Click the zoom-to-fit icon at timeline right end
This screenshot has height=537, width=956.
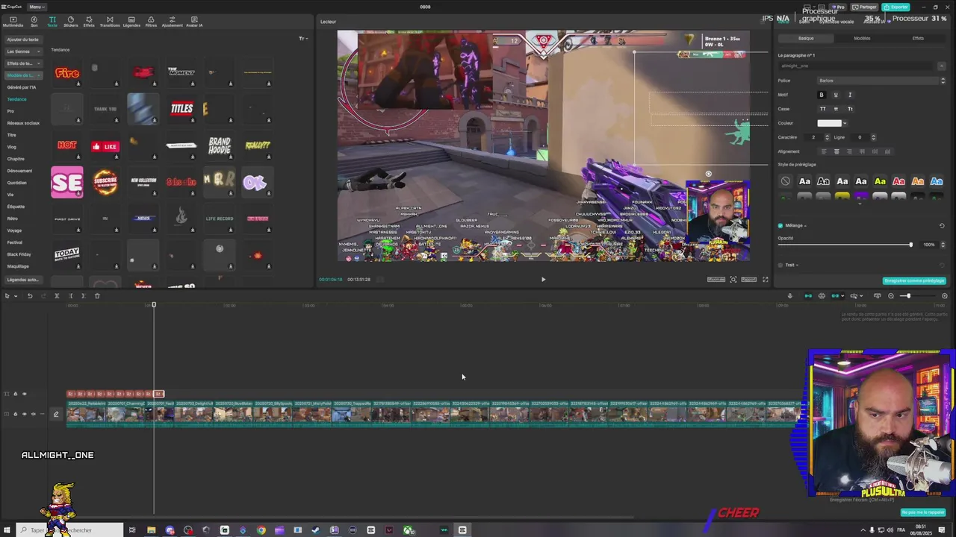point(944,296)
